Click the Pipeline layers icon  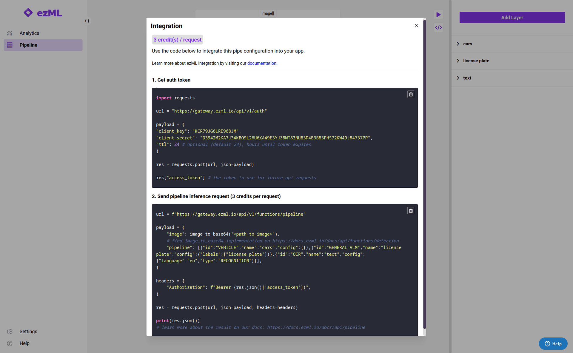click(10, 45)
